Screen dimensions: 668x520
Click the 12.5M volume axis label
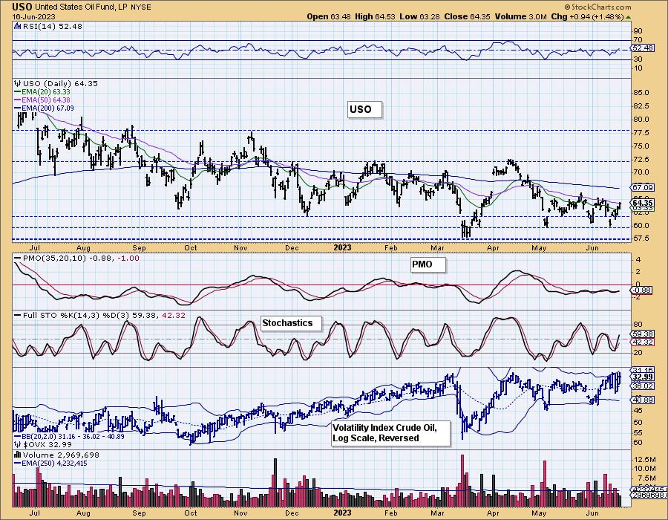click(x=644, y=460)
